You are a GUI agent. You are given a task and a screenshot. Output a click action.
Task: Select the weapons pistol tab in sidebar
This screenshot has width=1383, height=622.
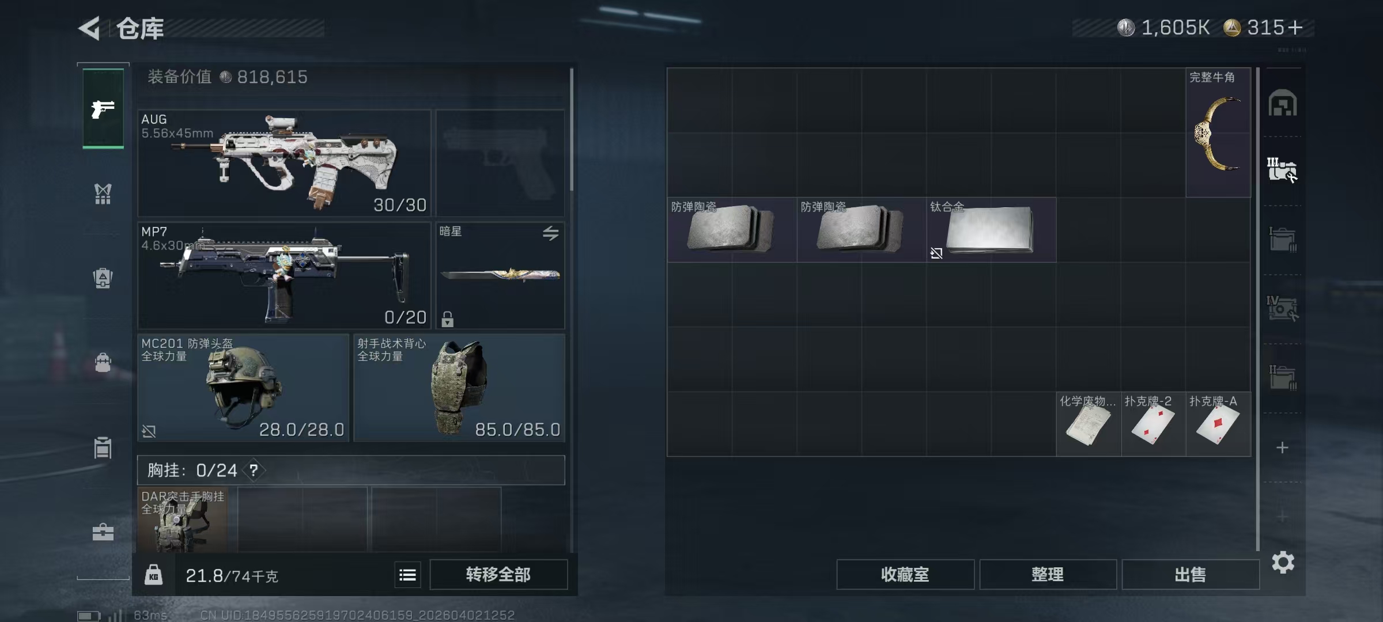pos(103,108)
